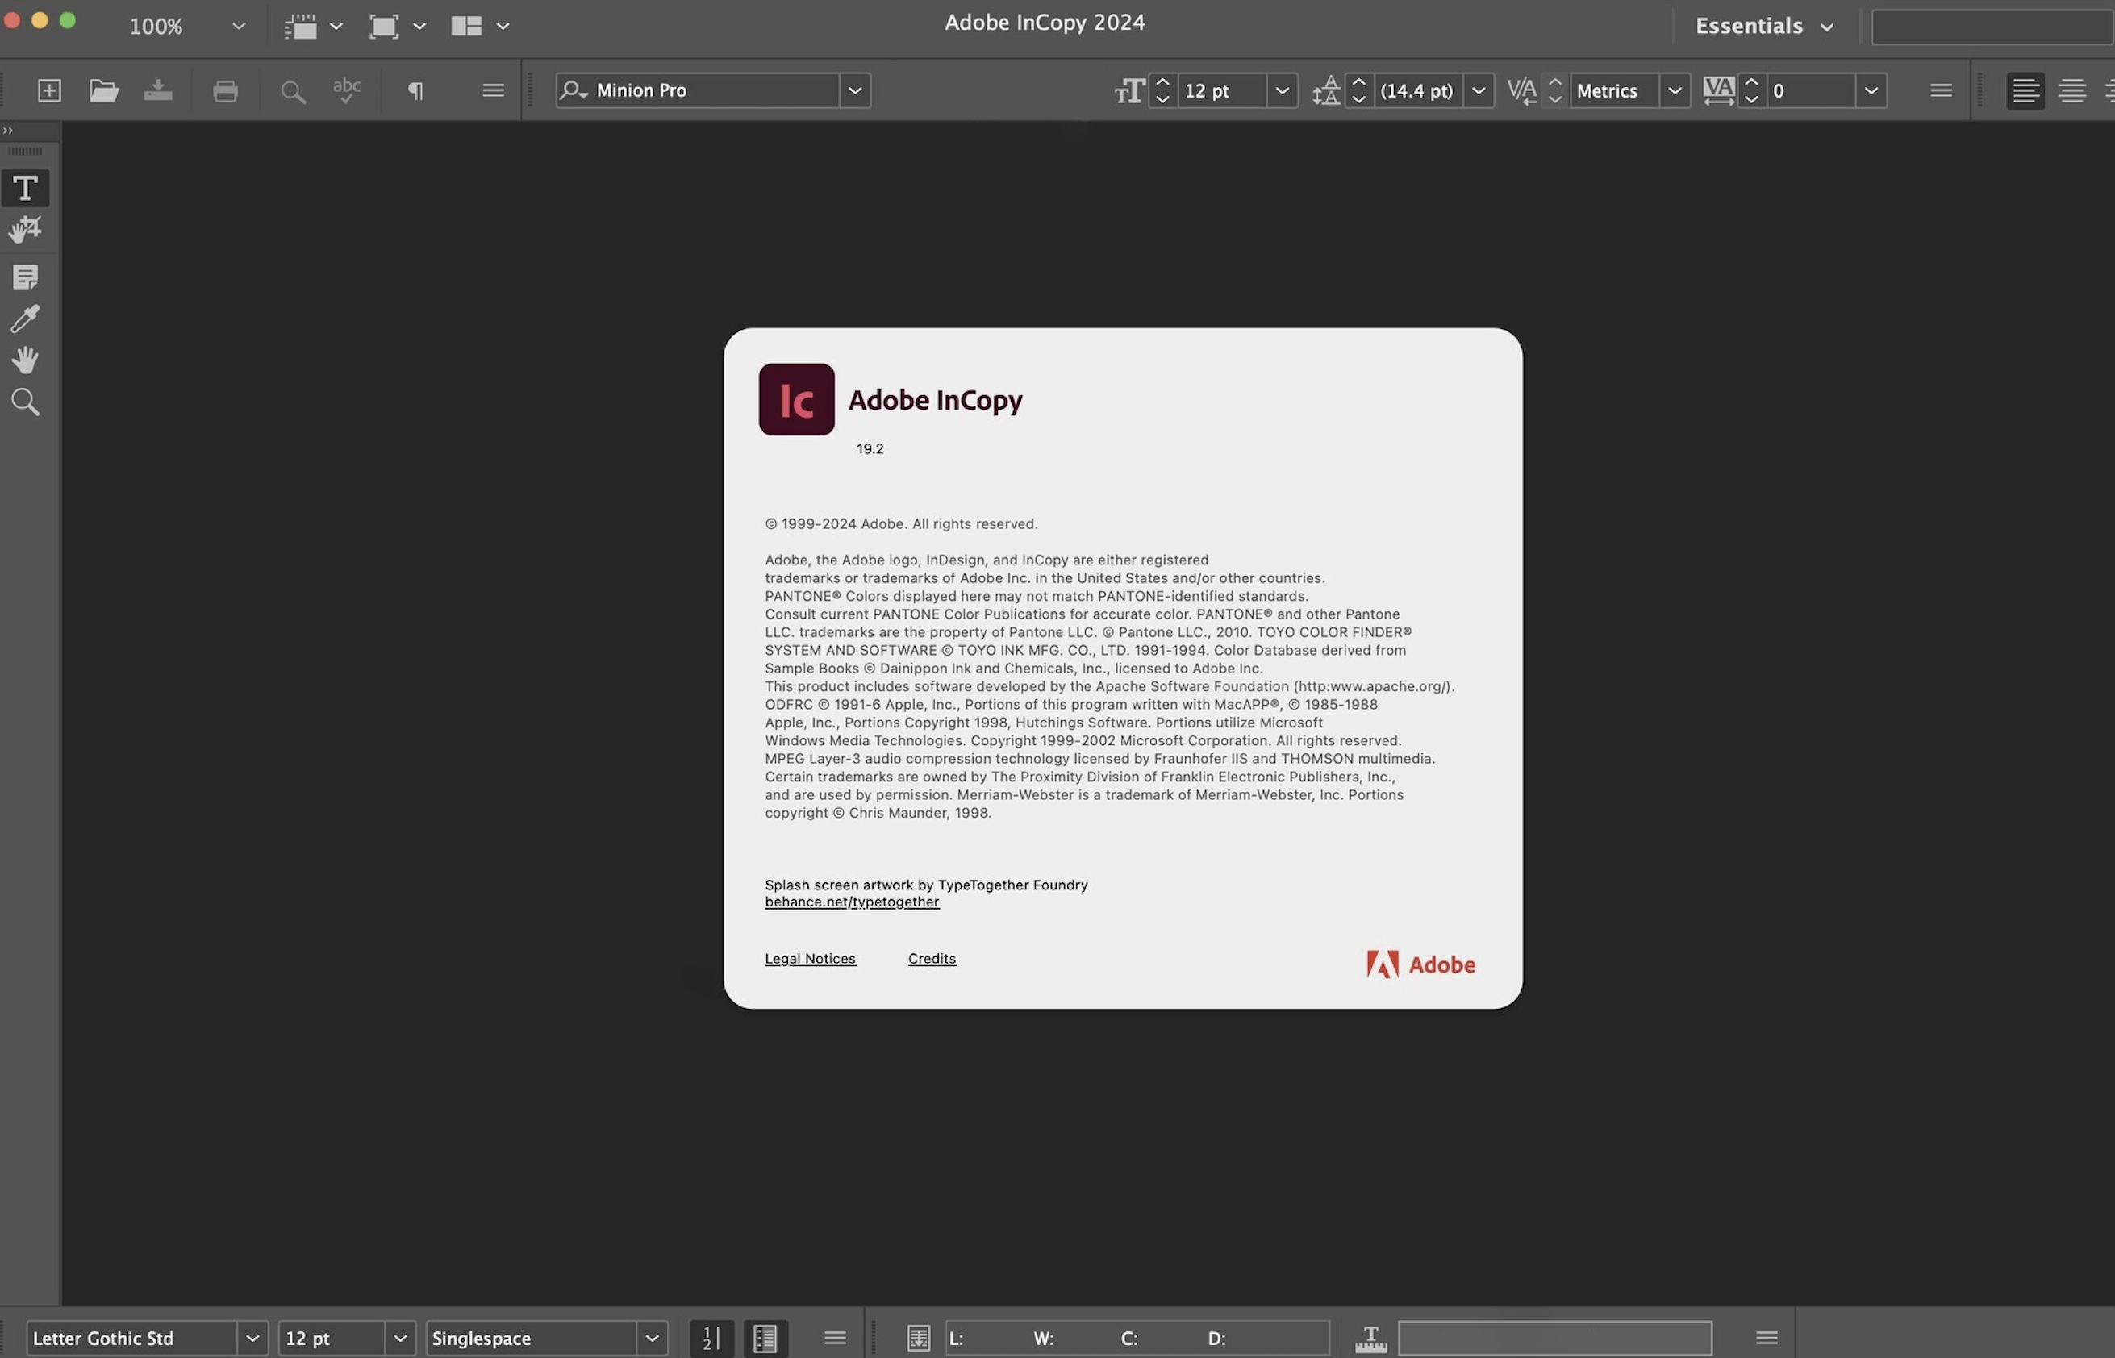
Task: Select the Type tool
Action: [x=25, y=188]
